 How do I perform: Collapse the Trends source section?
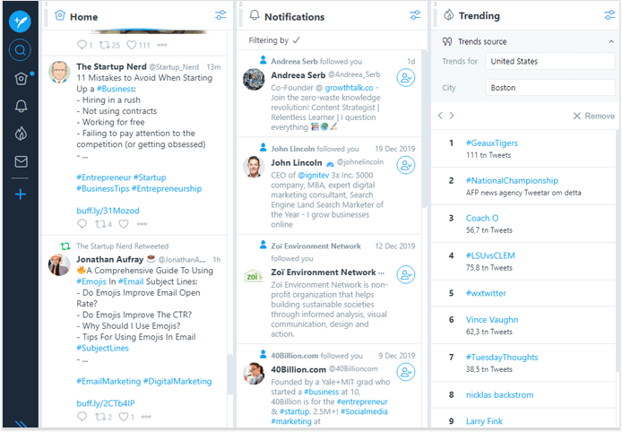click(611, 41)
